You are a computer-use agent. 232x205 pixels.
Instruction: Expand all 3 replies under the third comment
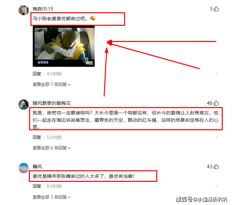pyautogui.click(x=52, y=197)
